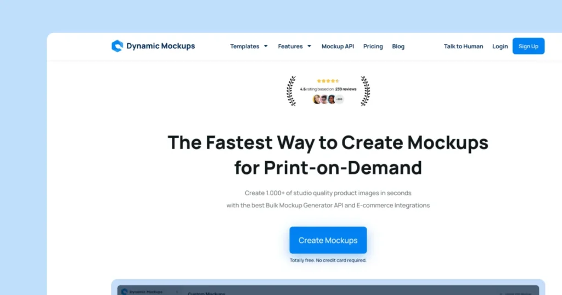Expand the Features dropdown arrow

[x=310, y=46]
